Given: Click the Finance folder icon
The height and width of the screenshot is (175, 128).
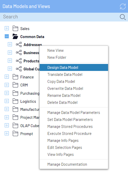Looking at the screenshot, I should coord(15,77).
